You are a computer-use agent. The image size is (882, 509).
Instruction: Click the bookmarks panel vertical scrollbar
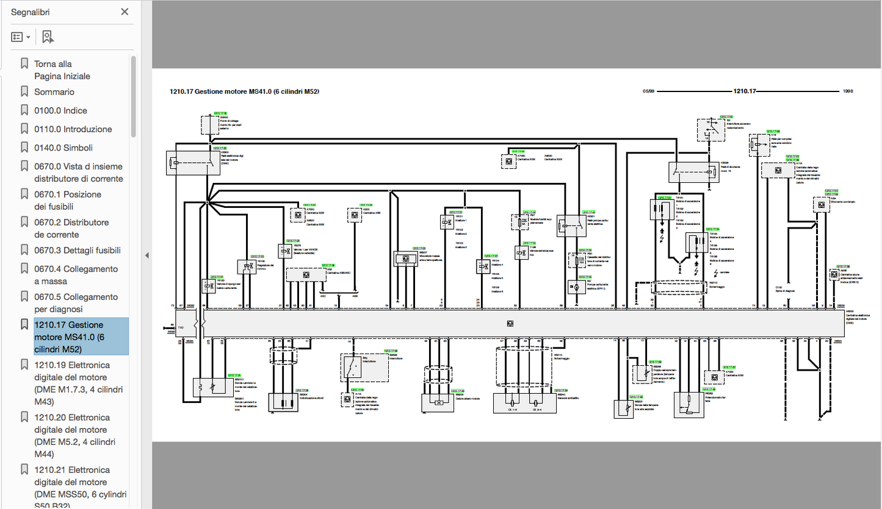tap(133, 98)
